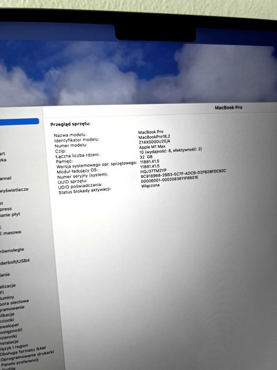Viewport: 277px width, 370px height.
Task: Click the 'Status blokady aktywacji:' label
Action: point(84,191)
